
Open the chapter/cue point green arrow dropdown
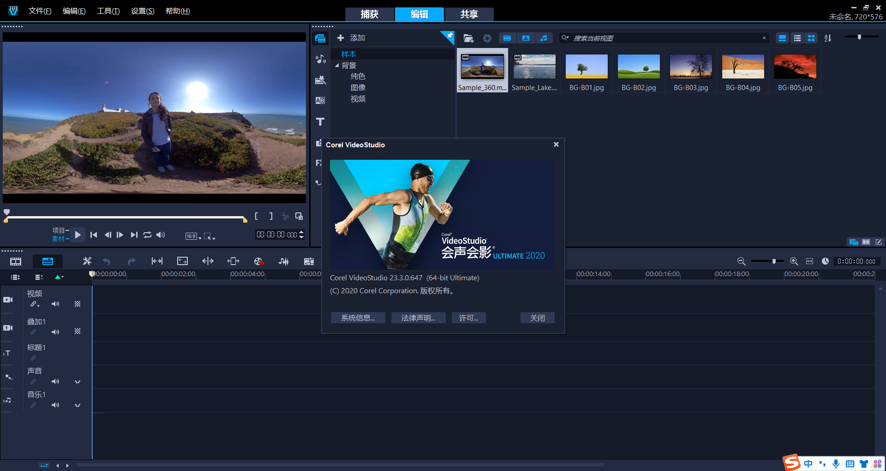click(x=60, y=277)
